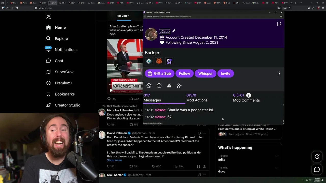Click the orange badge icon
The height and width of the screenshot is (183, 326).
pyautogui.click(x=159, y=61)
